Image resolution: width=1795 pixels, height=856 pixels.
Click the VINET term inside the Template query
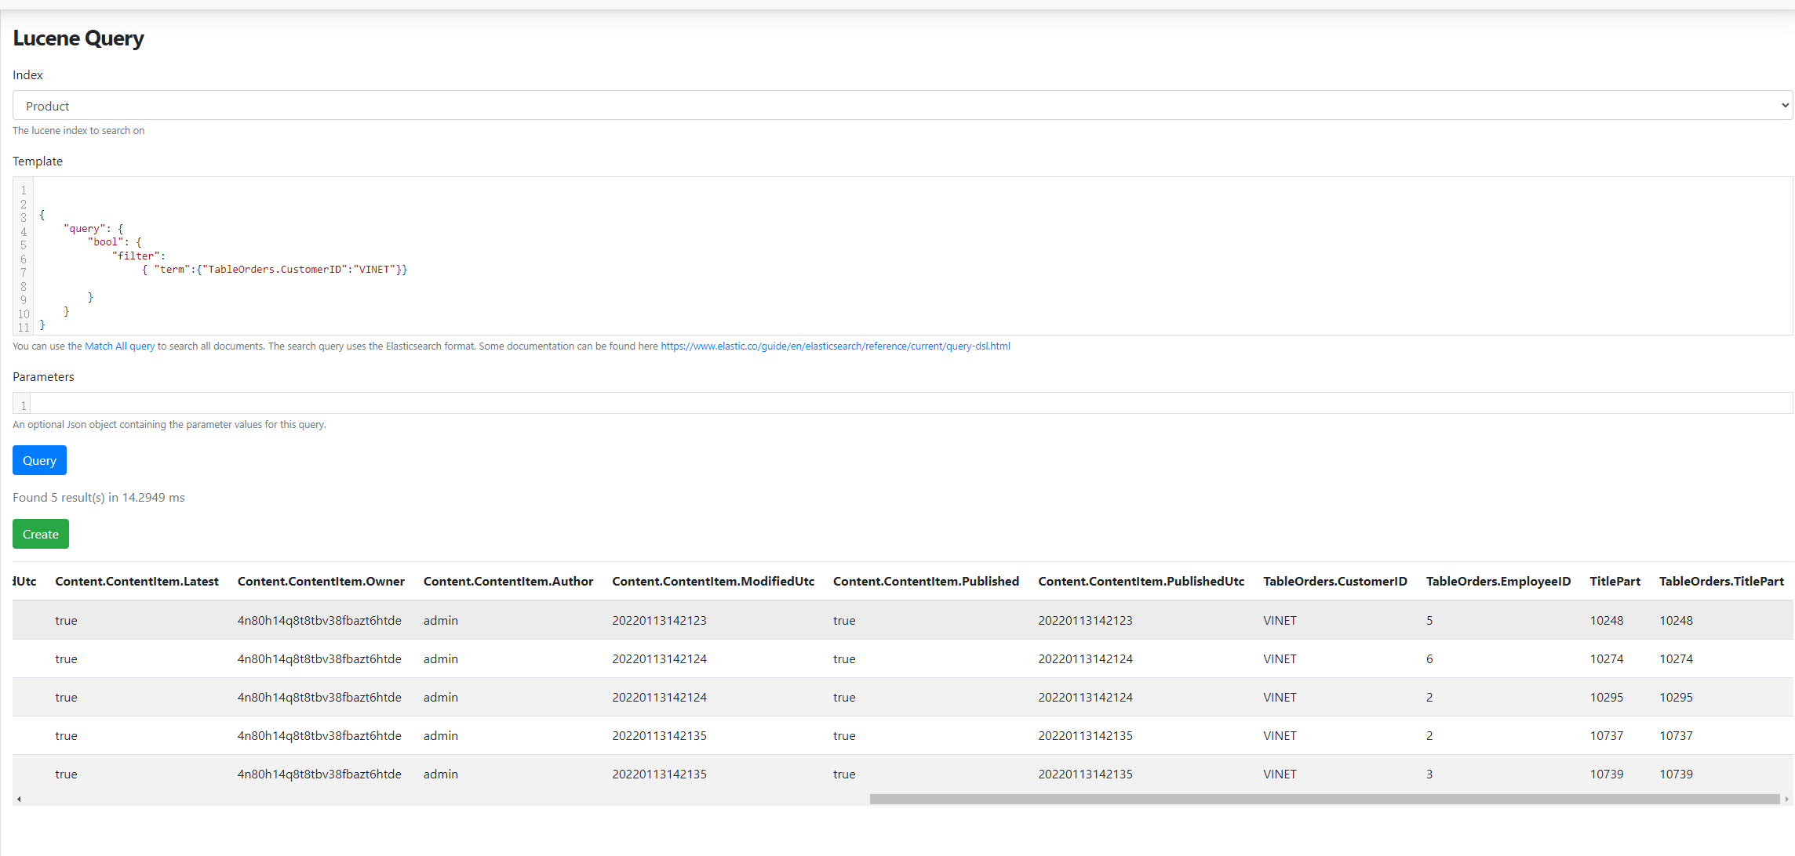(x=375, y=269)
